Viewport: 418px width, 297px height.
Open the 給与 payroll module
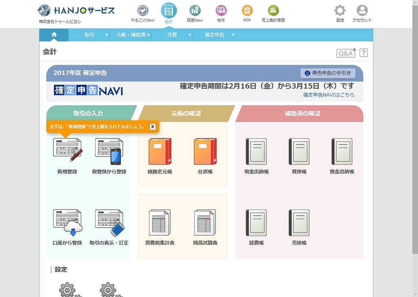[x=221, y=13]
